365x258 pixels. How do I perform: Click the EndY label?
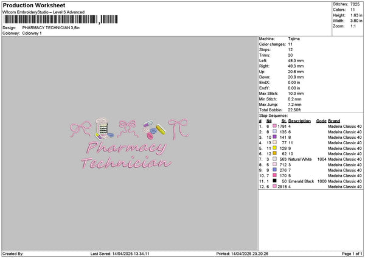tap(264, 88)
